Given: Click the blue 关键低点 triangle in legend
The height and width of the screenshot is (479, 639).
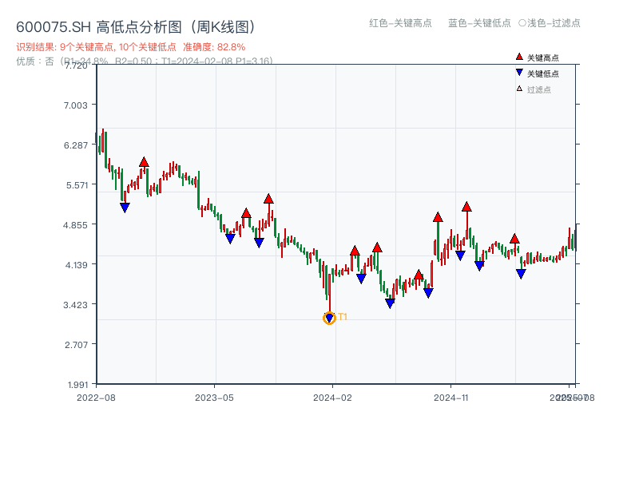Looking at the screenshot, I should click(x=519, y=73).
